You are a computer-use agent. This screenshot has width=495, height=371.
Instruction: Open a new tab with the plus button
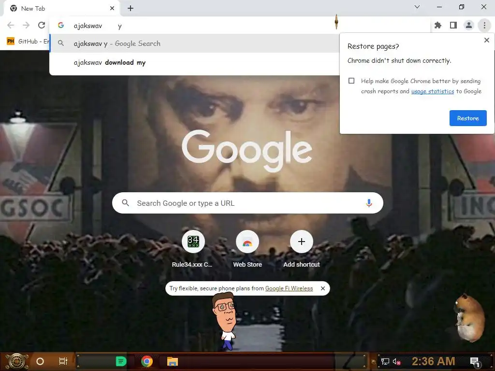(131, 8)
